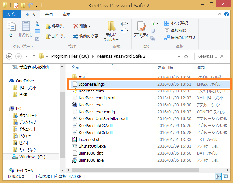Select the ShInstUtil.exe icon

pyautogui.click(x=75, y=146)
